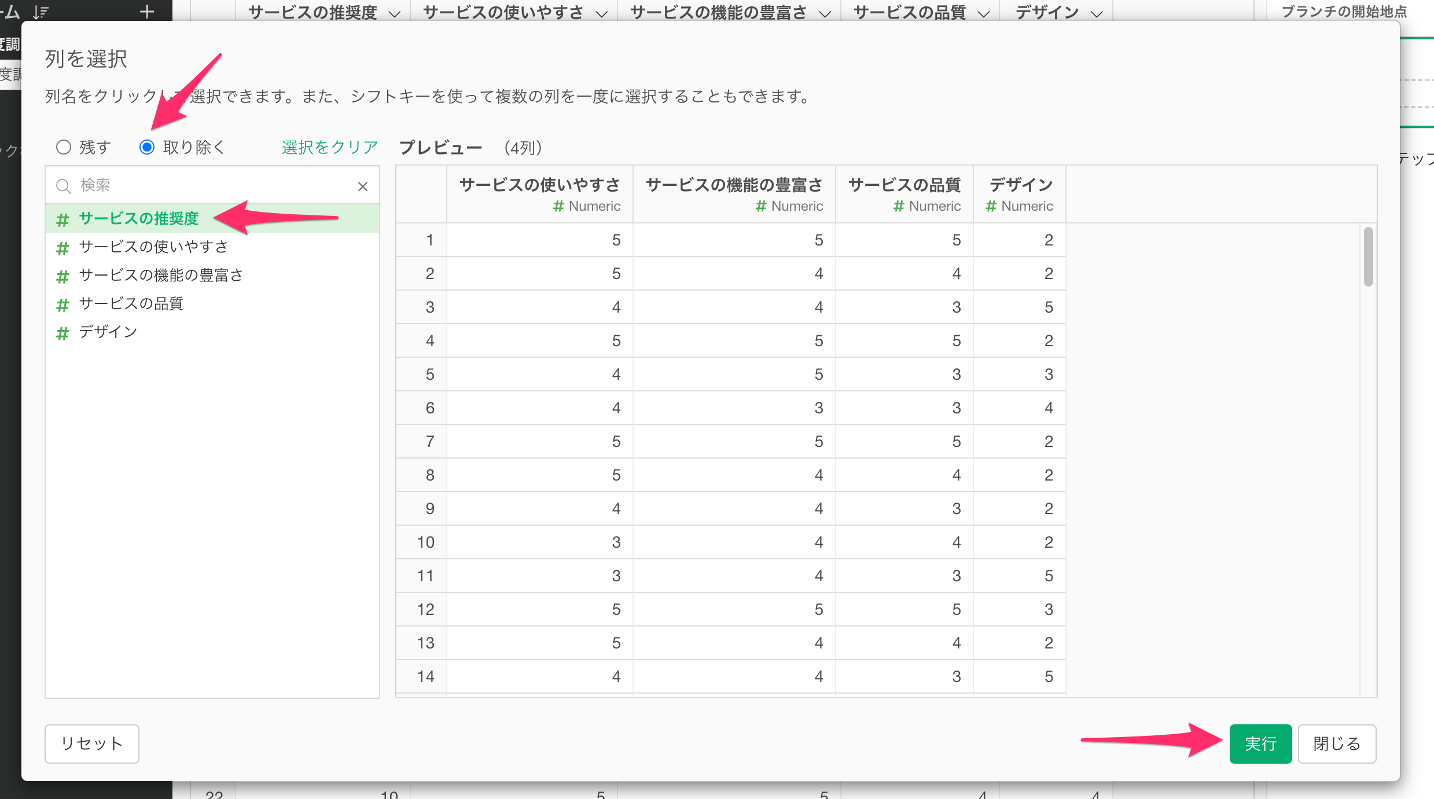Select サービスの使いやすさ in column list
Screen dimensions: 1434x799
point(153,247)
